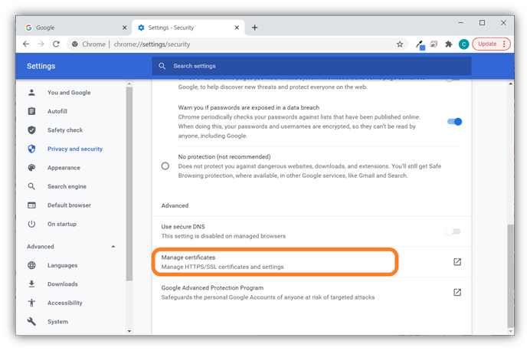
Task: Minimize the Chrome window
Action: point(461,23)
